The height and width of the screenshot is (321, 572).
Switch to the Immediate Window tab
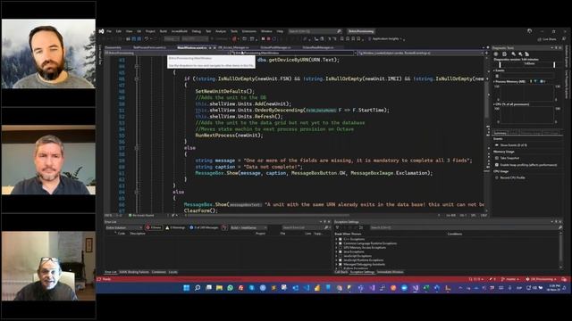tap(391, 272)
